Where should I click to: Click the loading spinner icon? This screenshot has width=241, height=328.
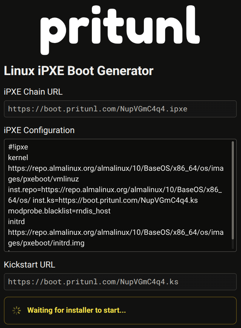point(16,311)
